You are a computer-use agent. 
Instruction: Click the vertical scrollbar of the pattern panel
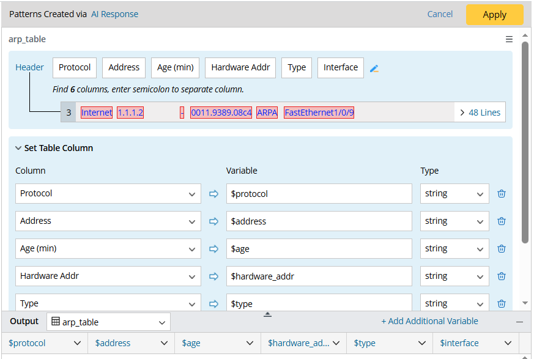[525, 142]
